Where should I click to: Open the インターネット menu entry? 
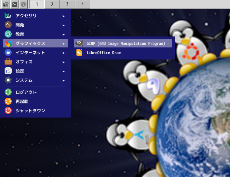pyautogui.click(x=35, y=52)
